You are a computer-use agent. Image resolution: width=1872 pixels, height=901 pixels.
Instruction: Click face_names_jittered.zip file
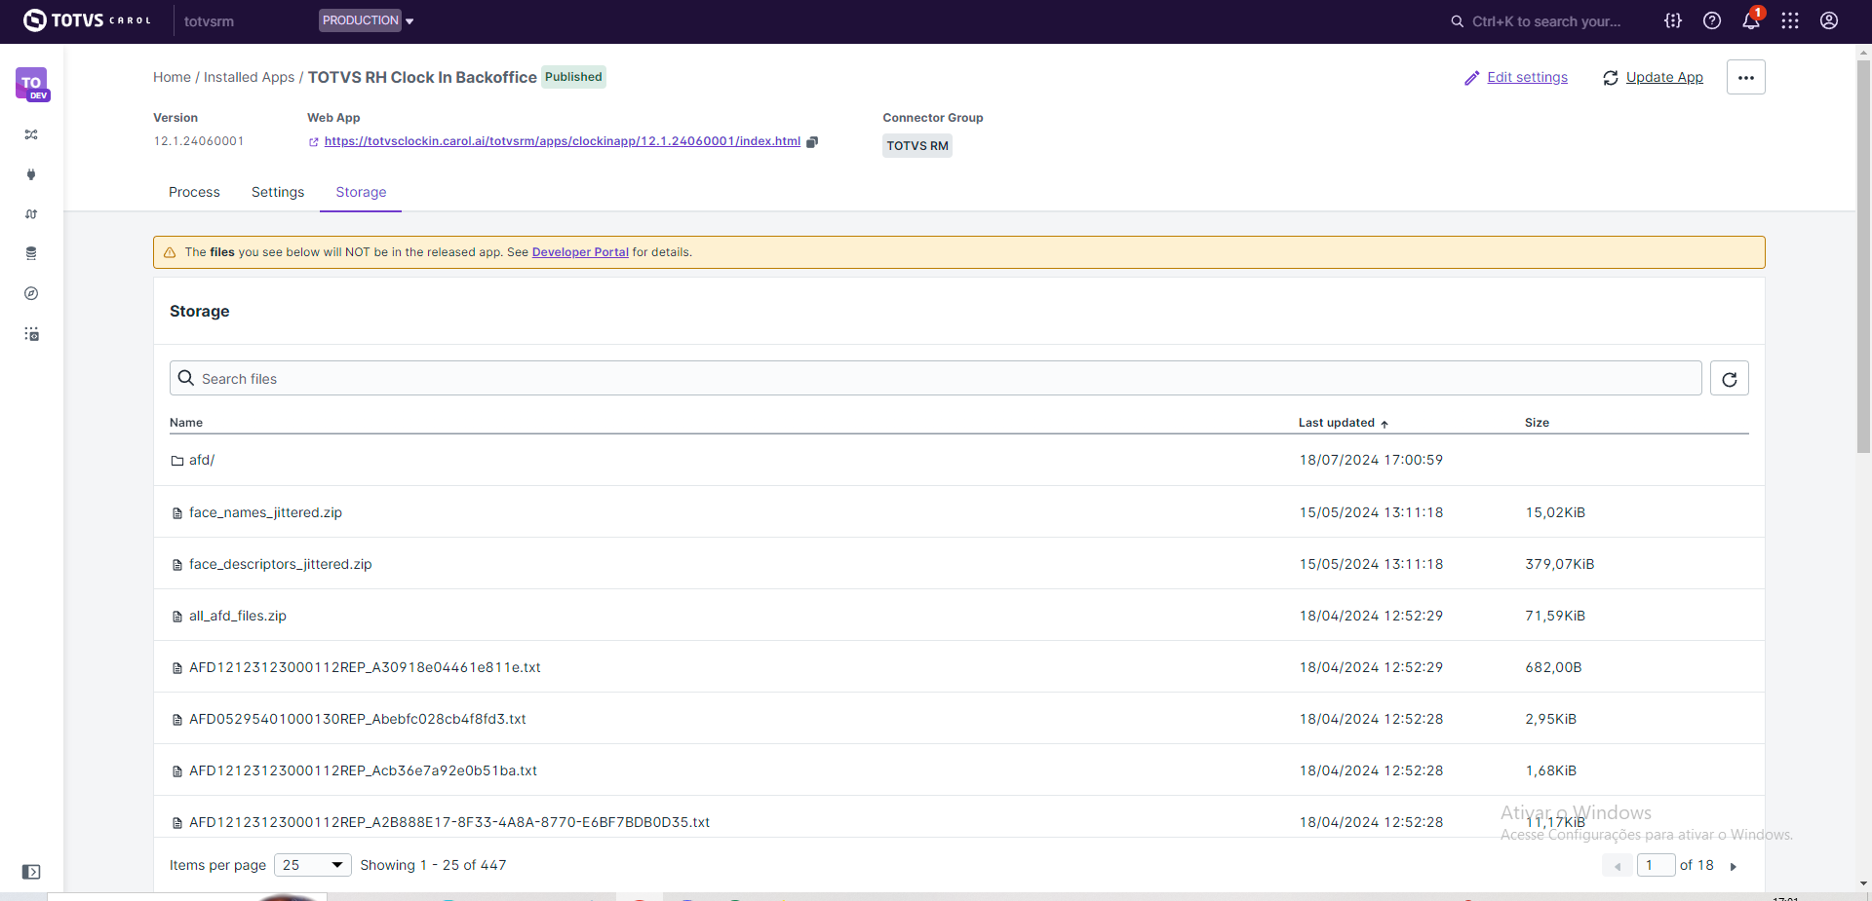pos(265,512)
